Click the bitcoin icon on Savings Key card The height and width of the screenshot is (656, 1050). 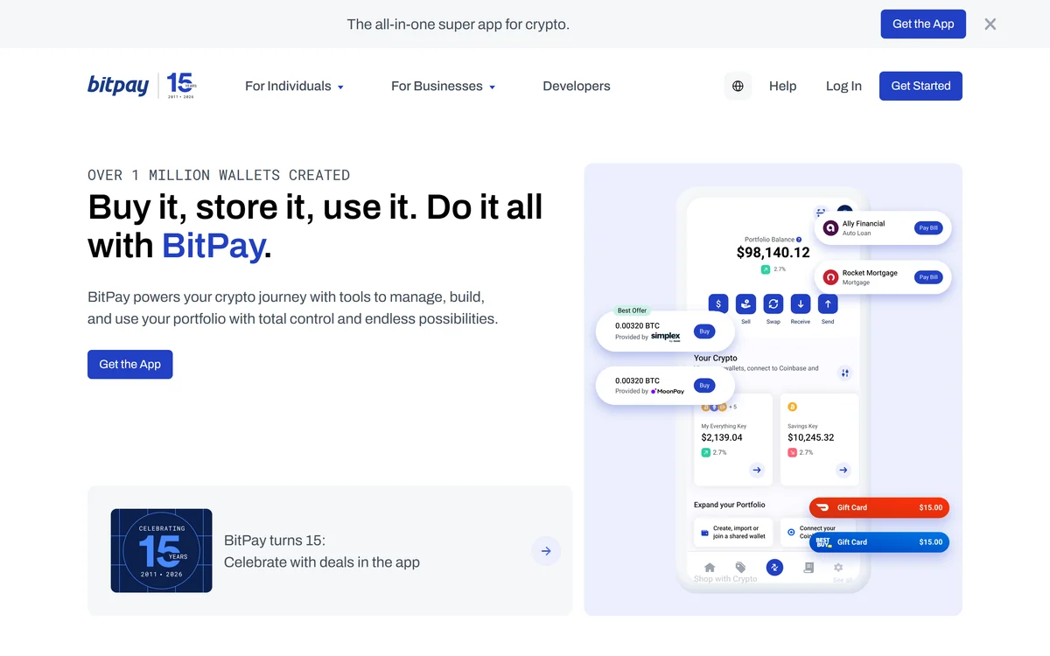pyautogui.click(x=793, y=407)
